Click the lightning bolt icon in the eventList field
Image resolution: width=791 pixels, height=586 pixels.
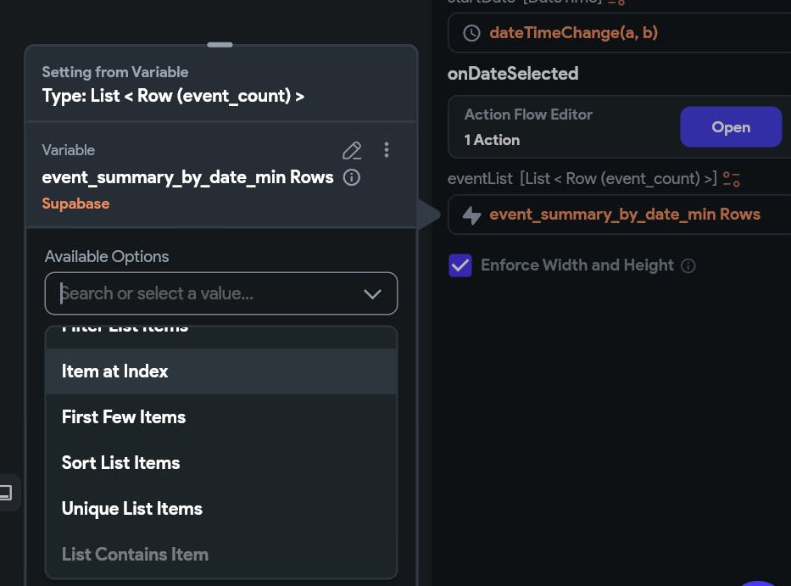[x=471, y=215]
